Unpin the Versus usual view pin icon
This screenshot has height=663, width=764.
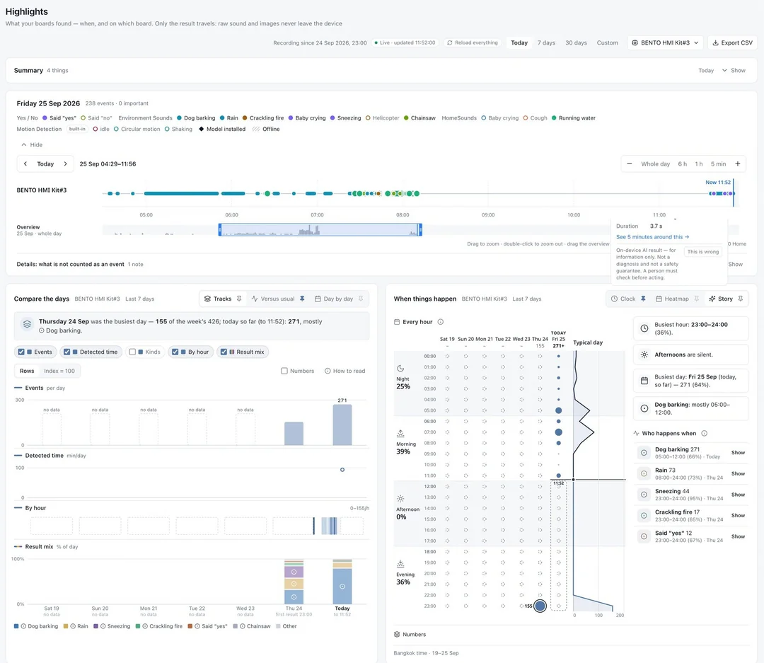[302, 299]
